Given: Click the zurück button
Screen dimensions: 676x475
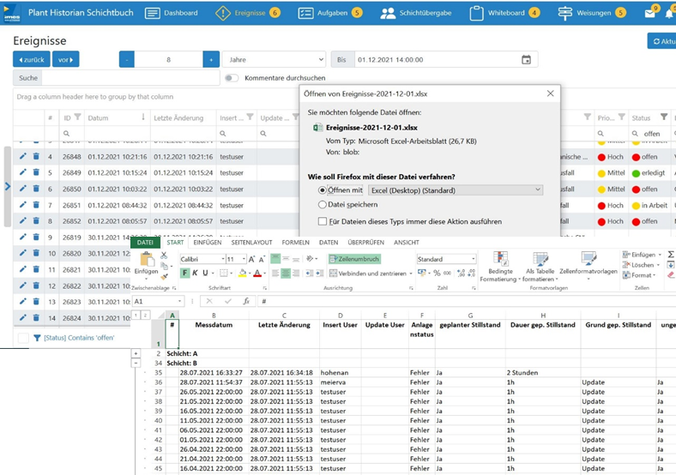Looking at the screenshot, I should pos(32,59).
